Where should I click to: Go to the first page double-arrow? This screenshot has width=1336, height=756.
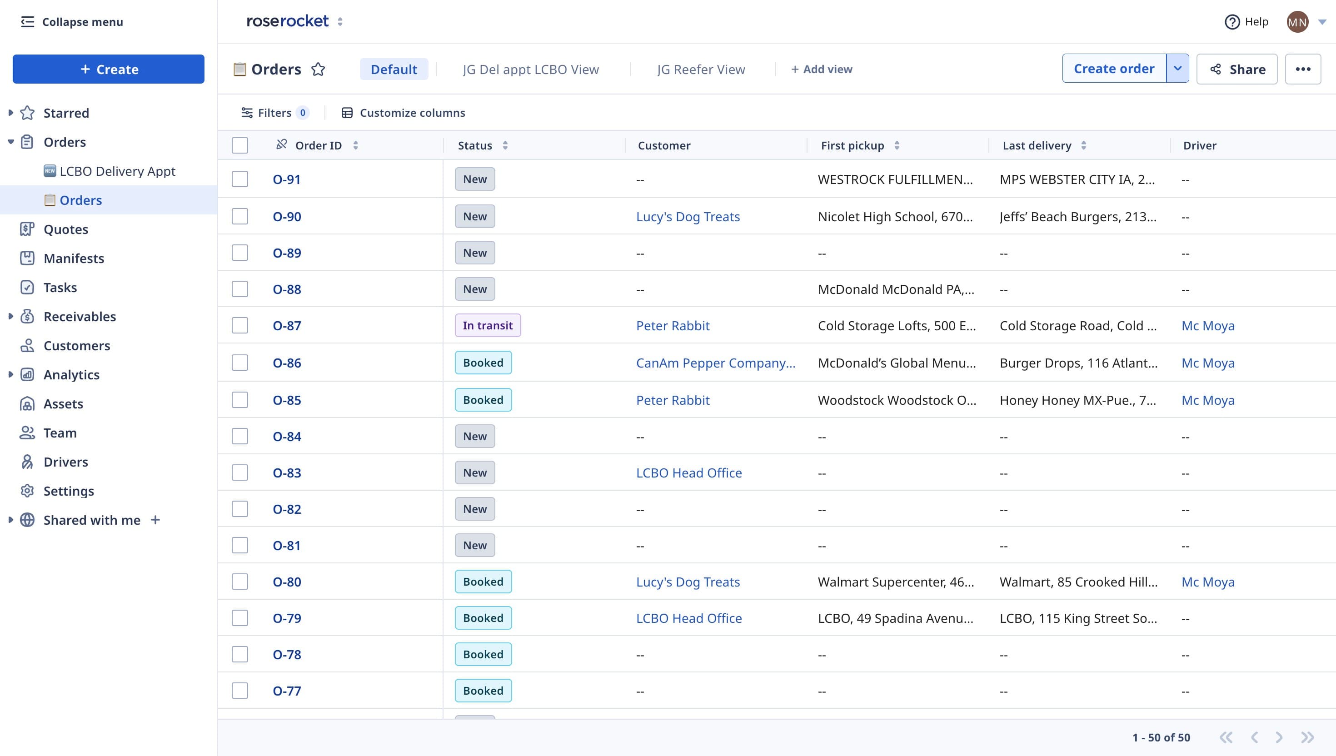1226,737
